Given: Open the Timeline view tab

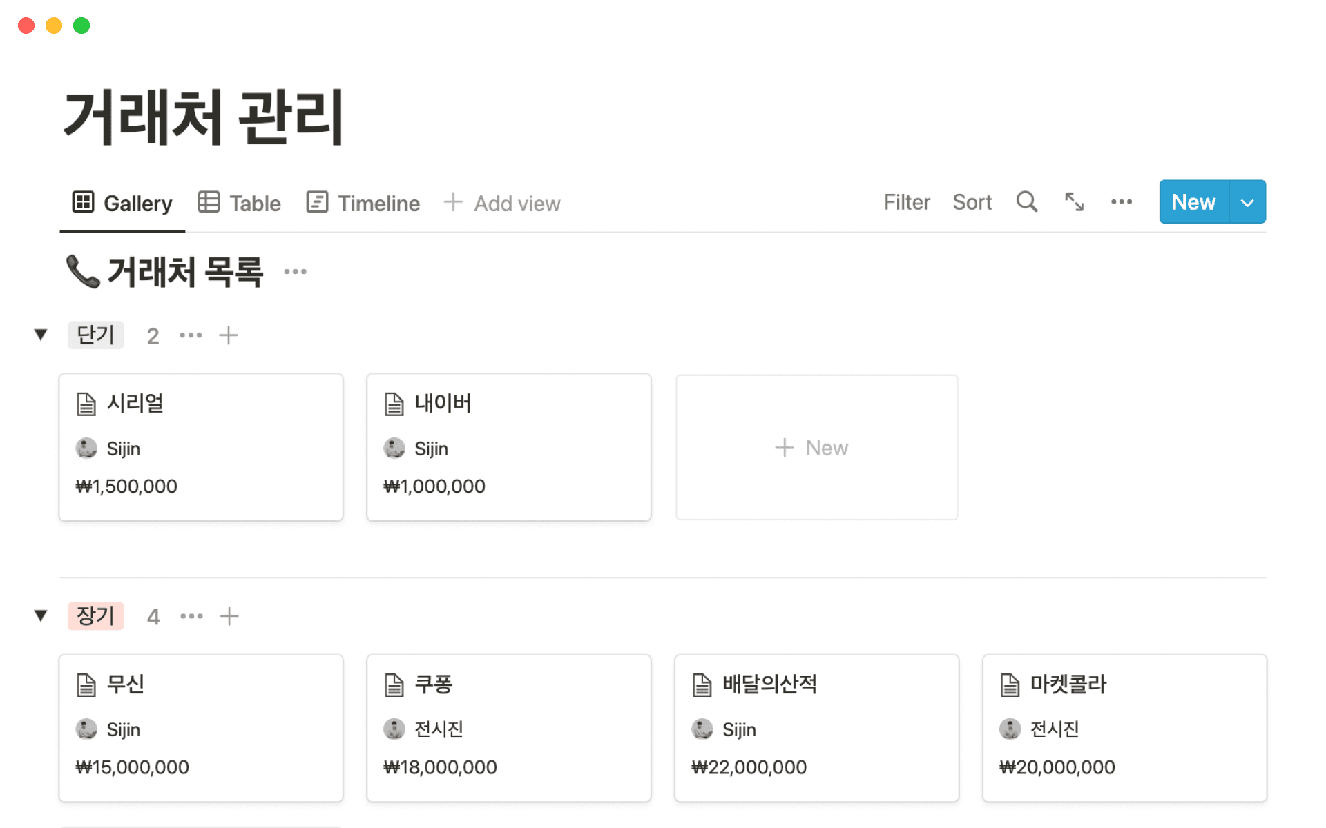Looking at the screenshot, I should click(363, 203).
